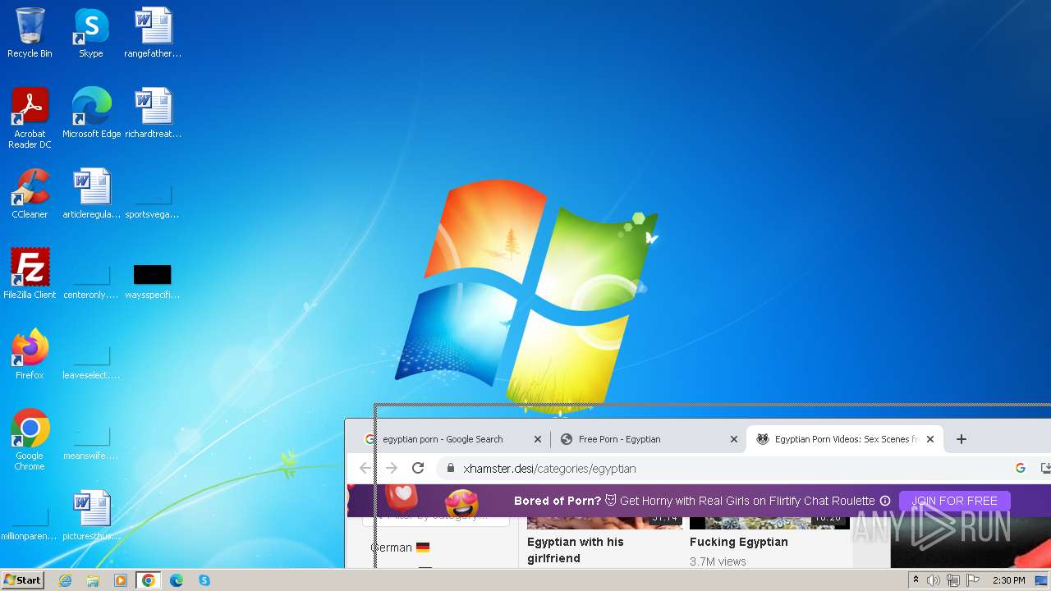
Task: Open the Start menu
Action: tap(22, 580)
